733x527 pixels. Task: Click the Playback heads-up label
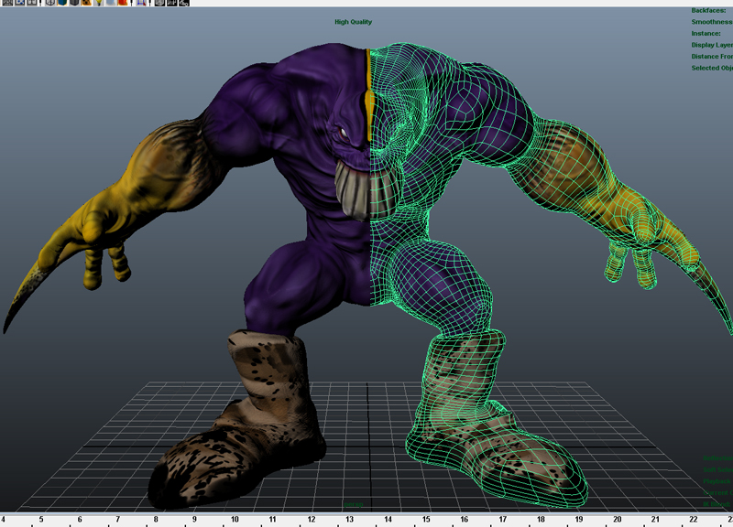click(717, 481)
